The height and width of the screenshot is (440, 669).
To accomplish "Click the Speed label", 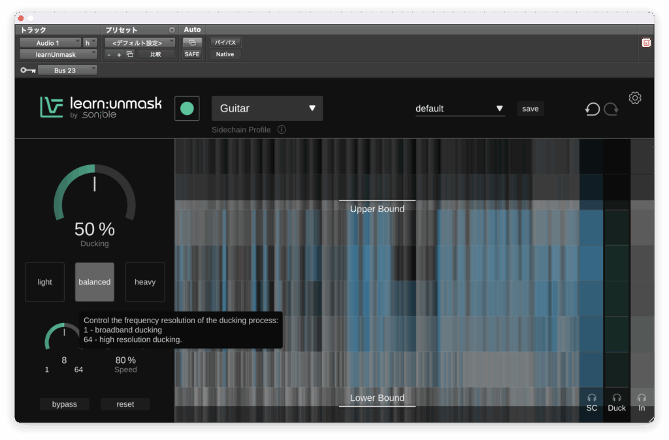I will tap(125, 369).
